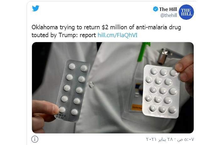Click the coat button at photo center
Image resolution: width=220 pixels, height=145 pixels.
click(91, 85)
